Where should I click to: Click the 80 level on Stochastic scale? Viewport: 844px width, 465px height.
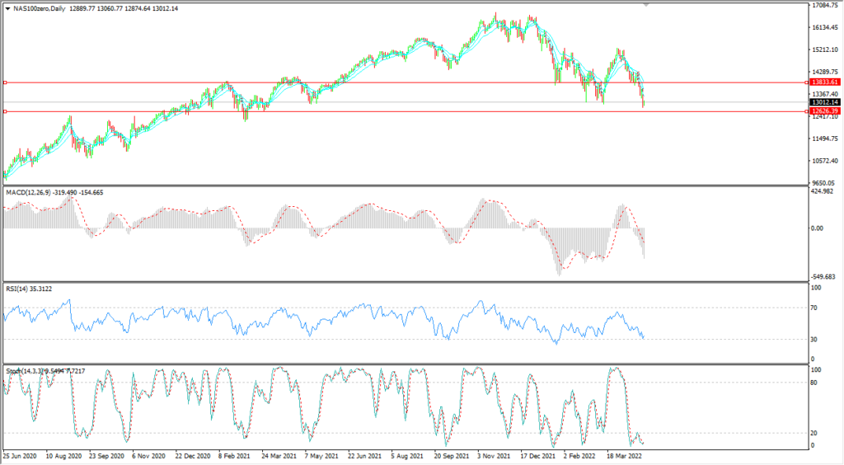815,383
